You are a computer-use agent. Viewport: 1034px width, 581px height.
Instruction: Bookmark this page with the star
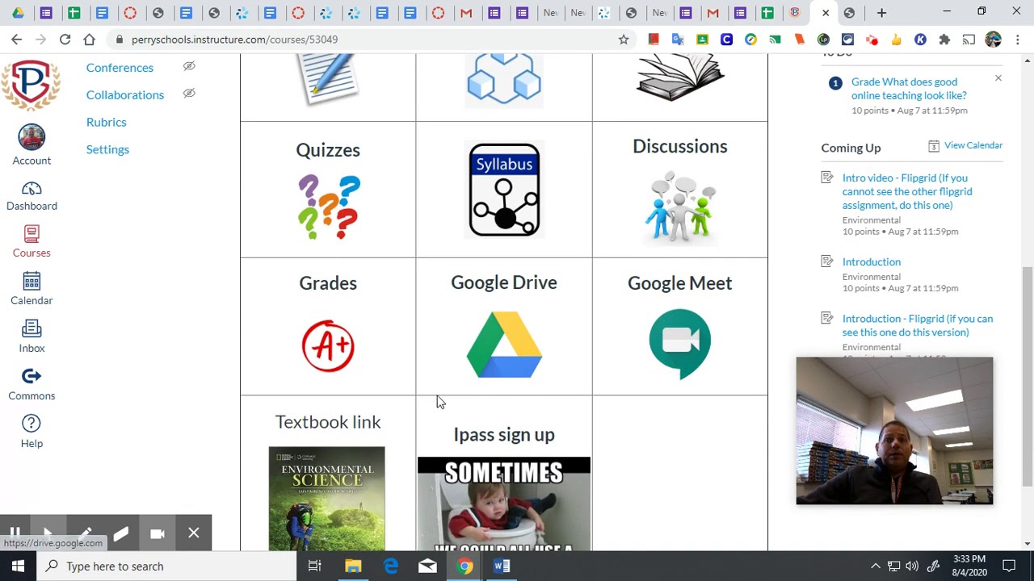point(624,40)
